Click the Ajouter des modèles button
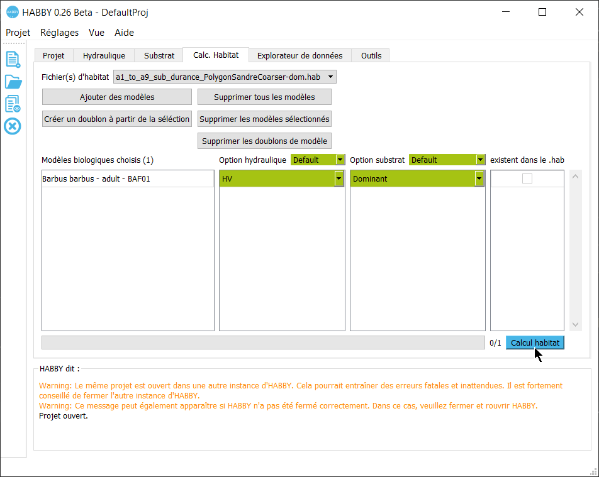Viewport: 599px width, 477px height. click(x=117, y=97)
